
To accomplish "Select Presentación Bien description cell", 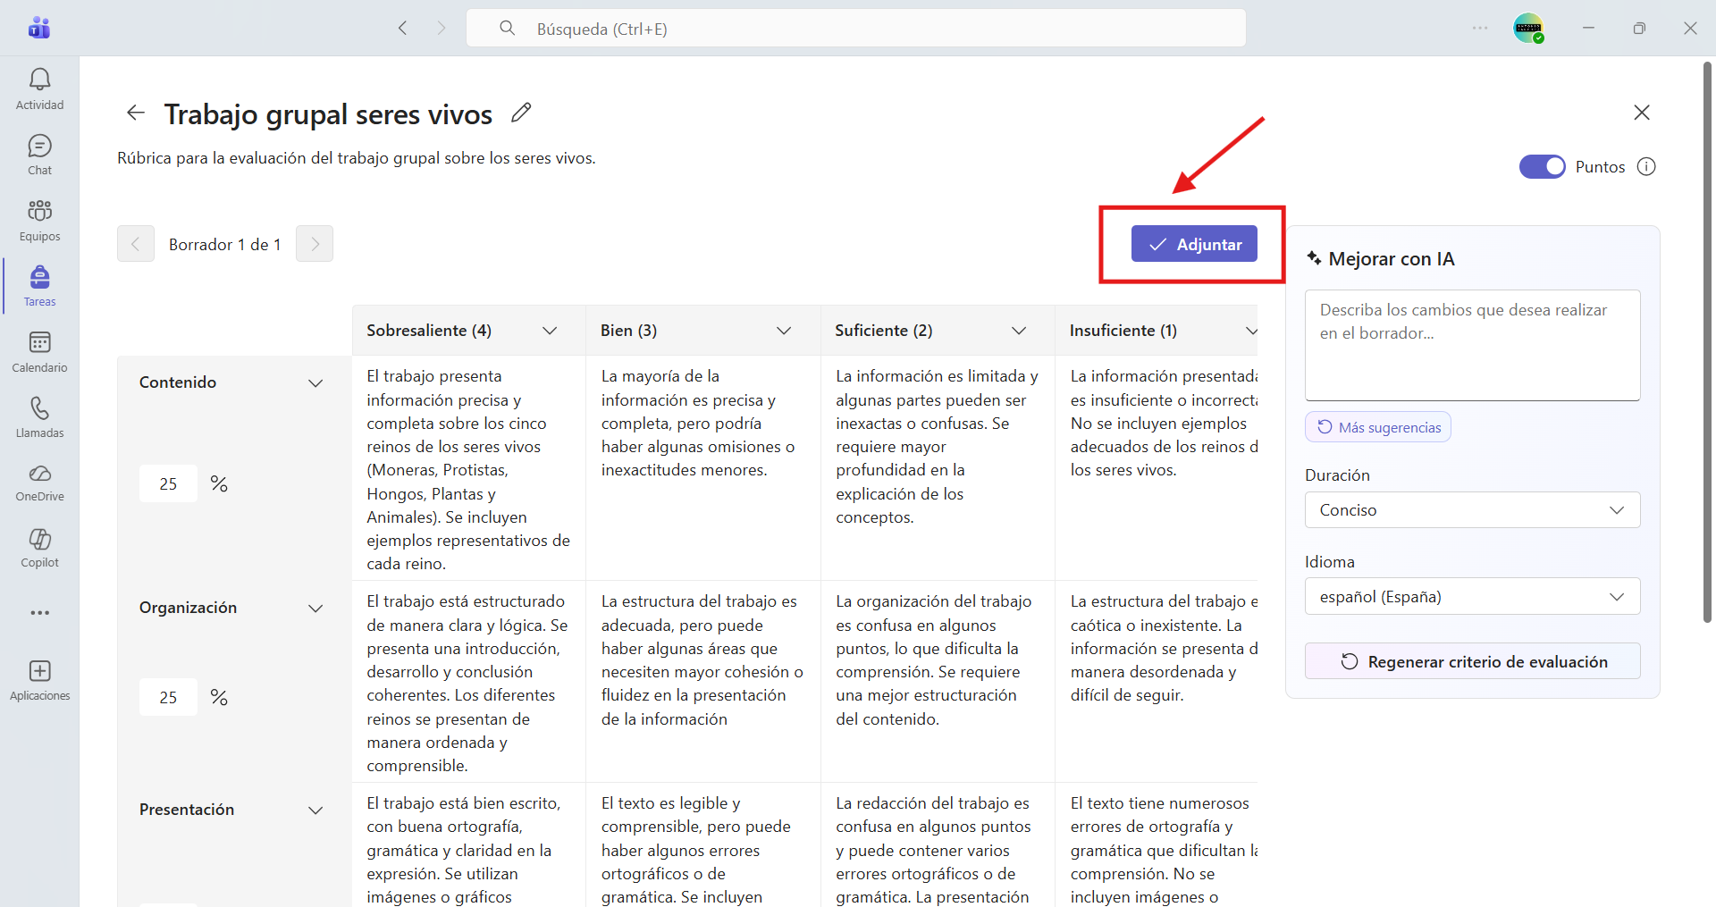I will (x=703, y=845).
